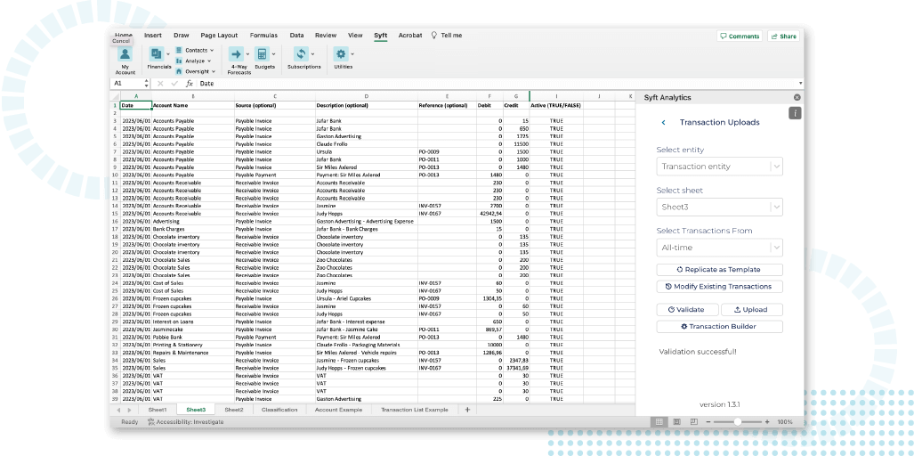Click the Oversight icon

(x=179, y=72)
